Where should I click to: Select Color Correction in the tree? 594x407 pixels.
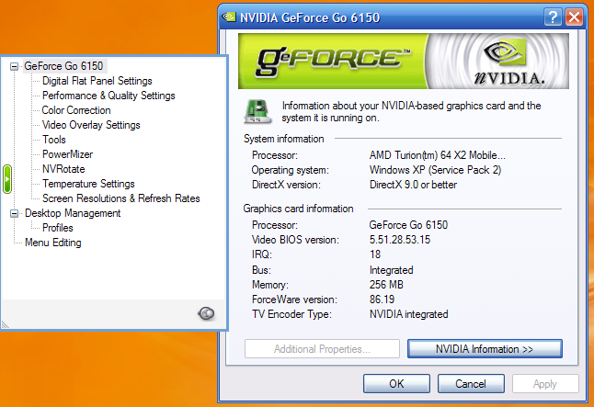click(x=76, y=110)
